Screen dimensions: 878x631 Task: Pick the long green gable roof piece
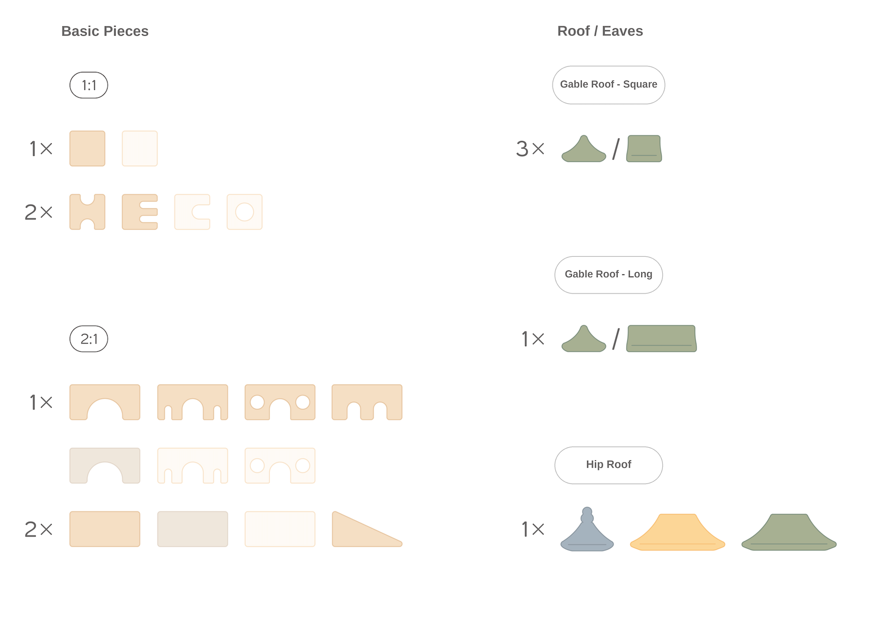[x=662, y=339]
